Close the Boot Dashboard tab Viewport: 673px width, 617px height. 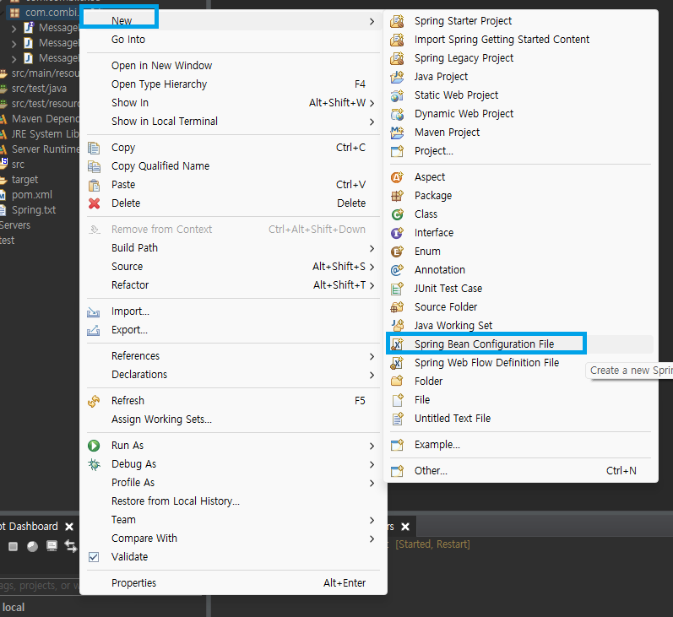(69, 527)
